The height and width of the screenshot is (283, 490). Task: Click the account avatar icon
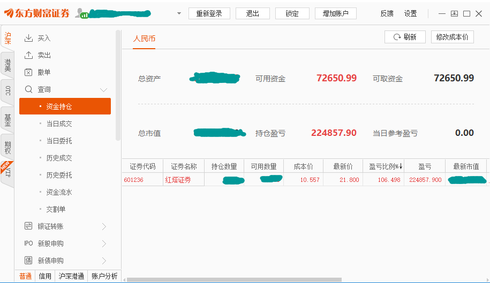[81, 13]
